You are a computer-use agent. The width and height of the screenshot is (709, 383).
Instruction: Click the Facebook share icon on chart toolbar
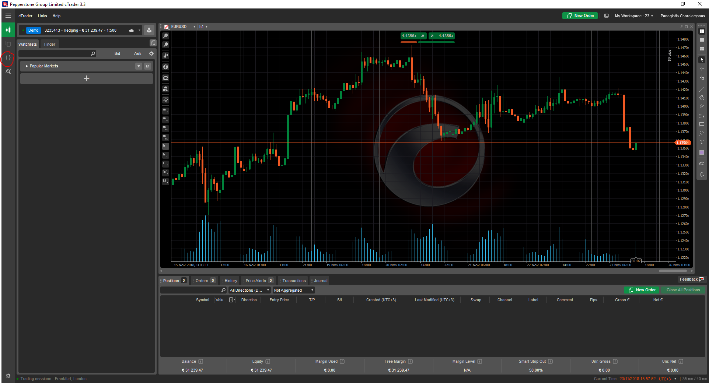point(166,67)
